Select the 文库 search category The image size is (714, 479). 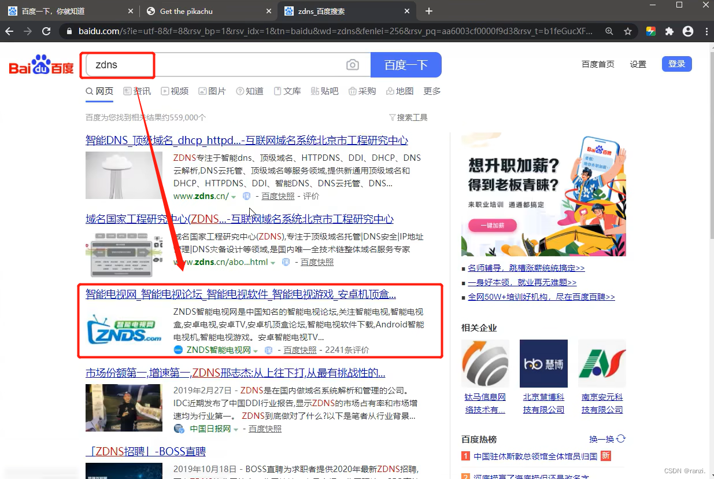click(x=287, y=91)
